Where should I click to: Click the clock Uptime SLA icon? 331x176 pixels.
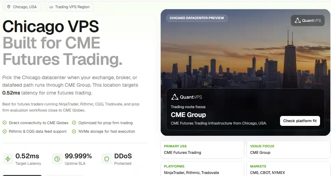coord(57,159)
